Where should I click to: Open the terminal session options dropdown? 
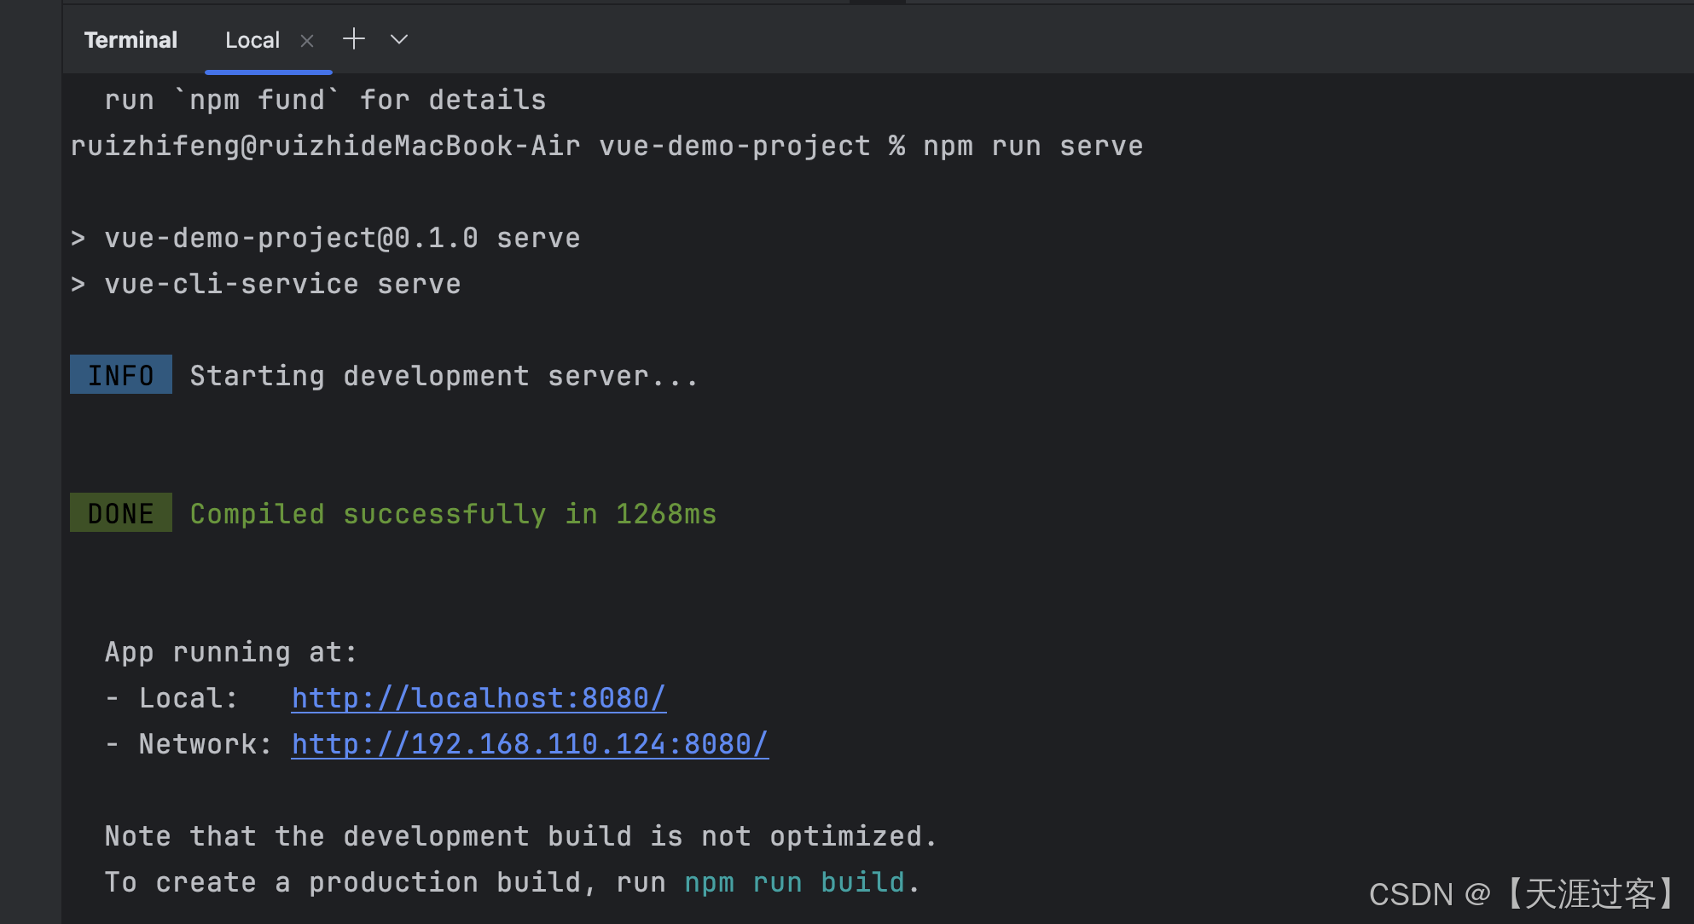coord(399,39)
